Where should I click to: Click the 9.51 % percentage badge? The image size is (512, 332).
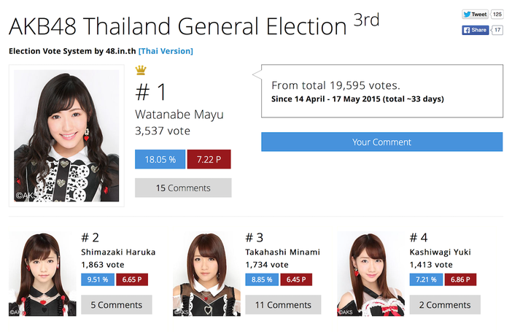[x=97, y=279]
